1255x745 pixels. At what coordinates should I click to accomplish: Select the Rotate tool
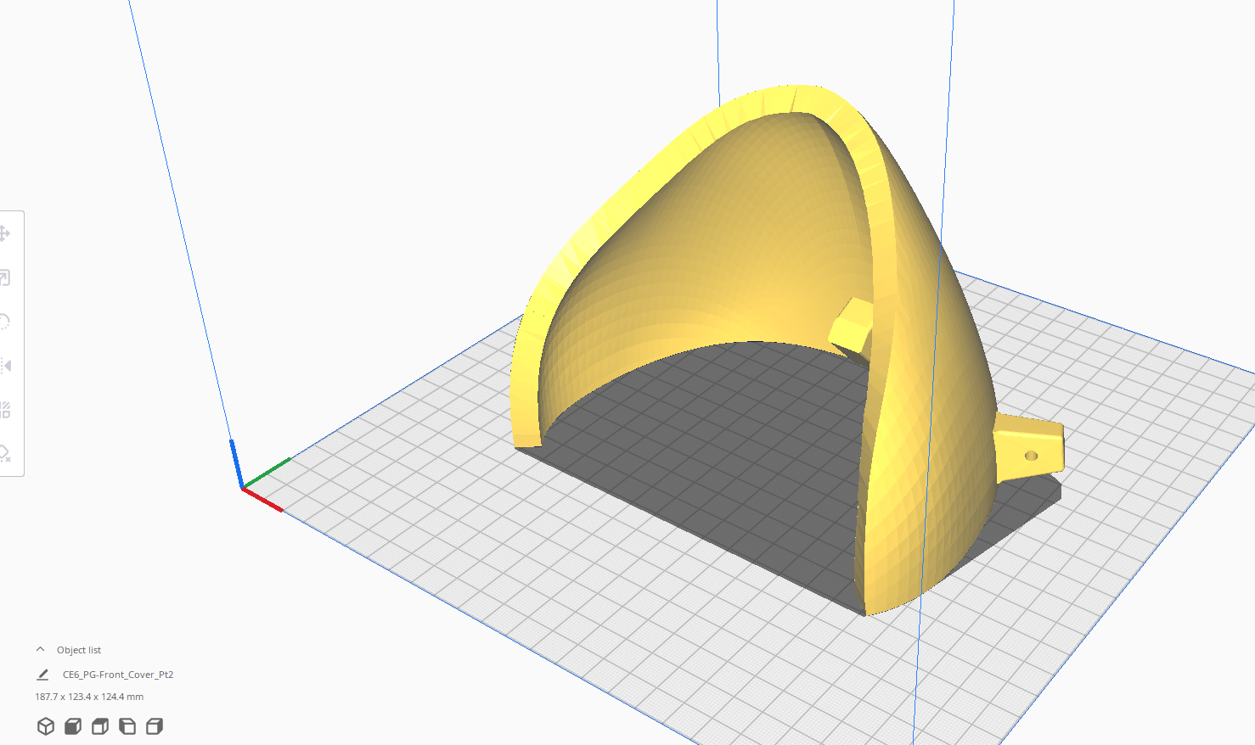5,322
